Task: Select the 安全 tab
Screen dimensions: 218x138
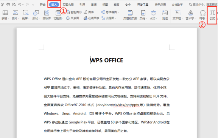Action: pos(128,5)
